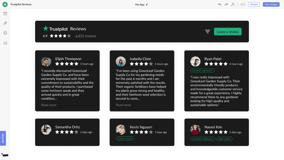Click Isabella Chen's star rating
This screenshot has height=160, width=284.
pyautogui.click(x=141, y=64)
